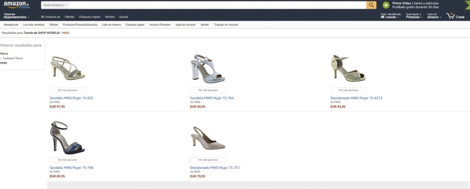Open the Destalonado MINS Mujer 15-4313 title
The height and width of the screenshot is (189, 470).
tap(356, 98)
